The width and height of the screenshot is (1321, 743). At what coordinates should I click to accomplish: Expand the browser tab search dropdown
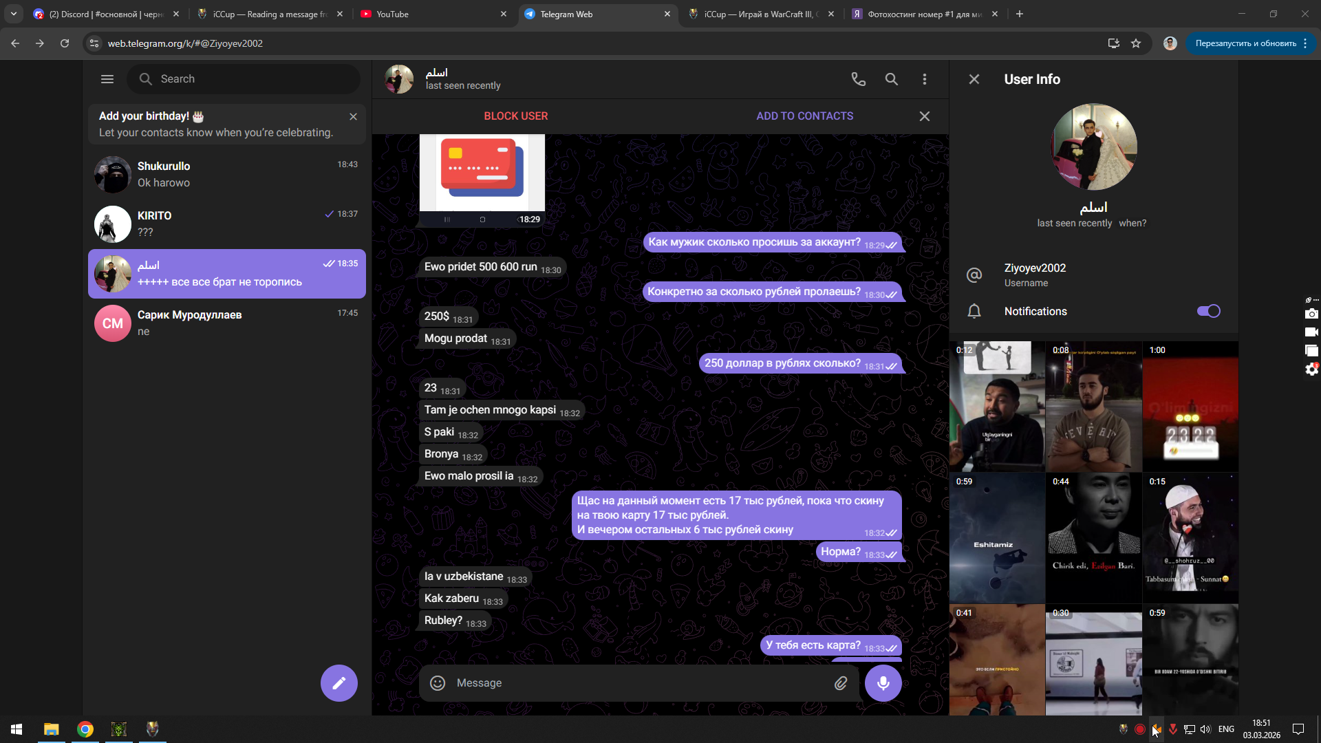point(14,14)
